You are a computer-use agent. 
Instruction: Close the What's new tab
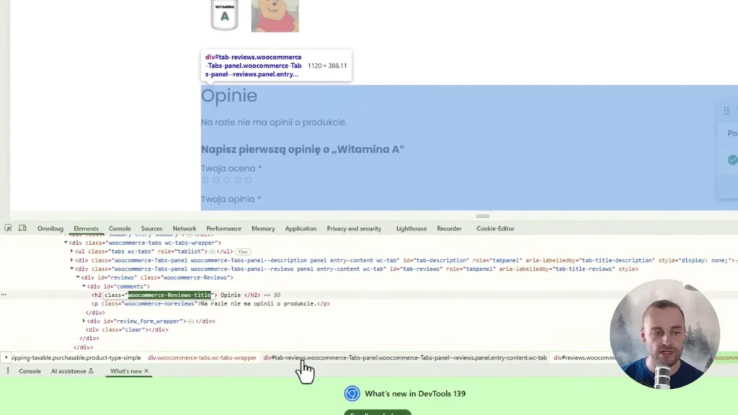pos(146,371)
